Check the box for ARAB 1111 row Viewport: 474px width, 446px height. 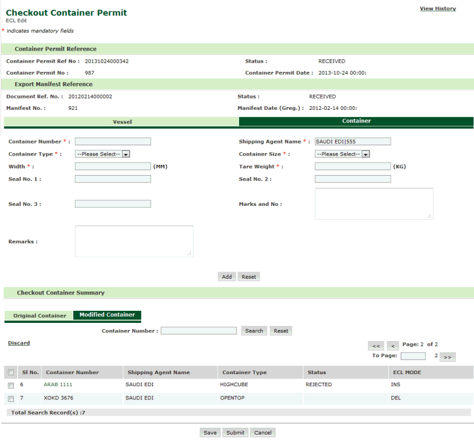[x=11, y=384]
